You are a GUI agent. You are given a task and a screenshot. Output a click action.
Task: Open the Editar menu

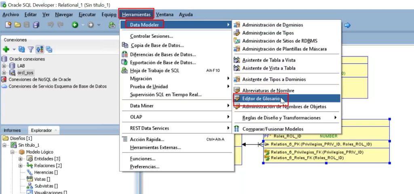[31, 15]
